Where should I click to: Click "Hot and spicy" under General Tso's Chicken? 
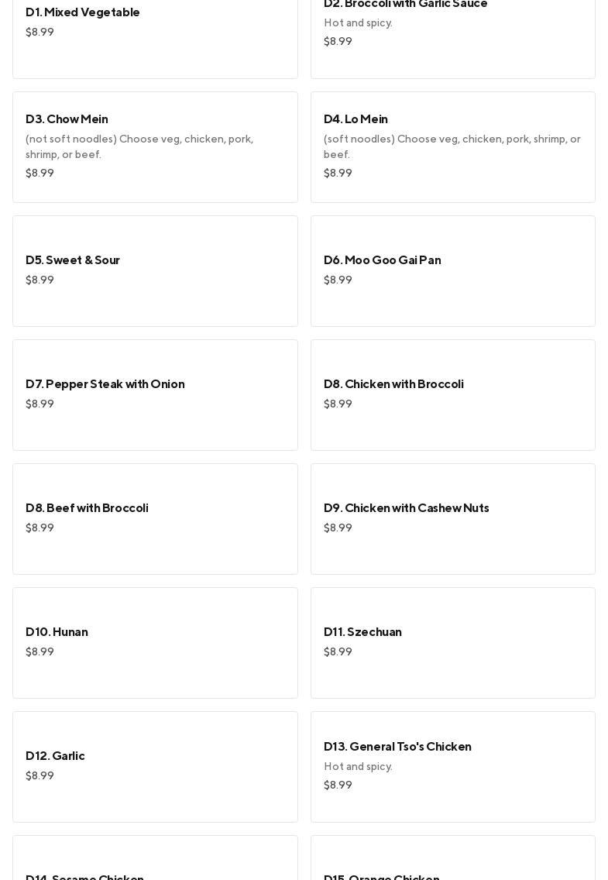358,766
